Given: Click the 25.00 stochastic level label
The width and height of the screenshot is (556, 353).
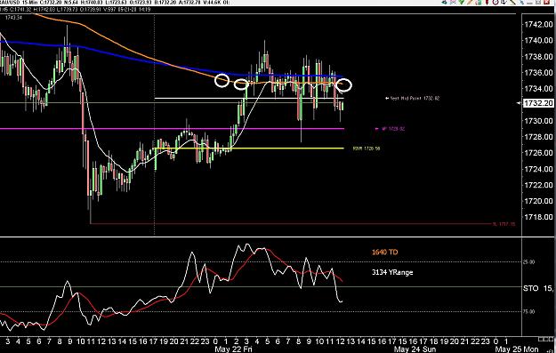Looking at the screenshot, I should point(528,262).
